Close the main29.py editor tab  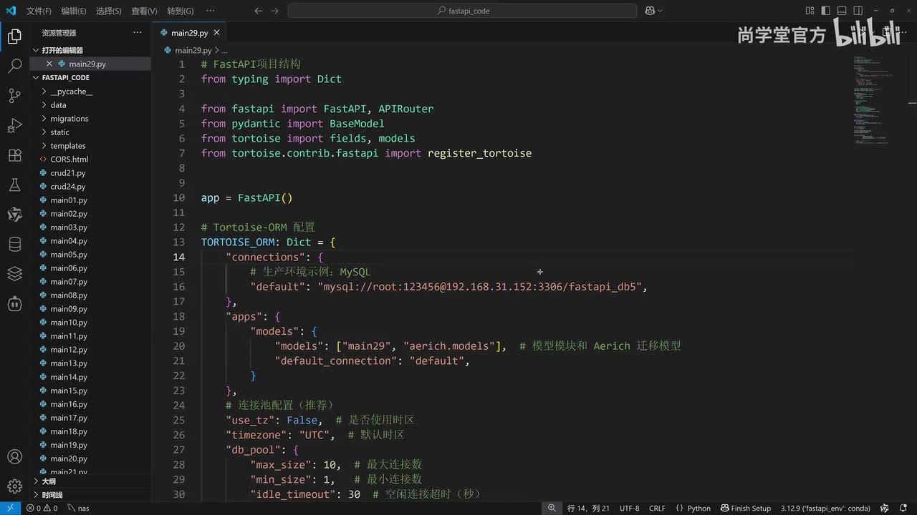pos(216,33)
